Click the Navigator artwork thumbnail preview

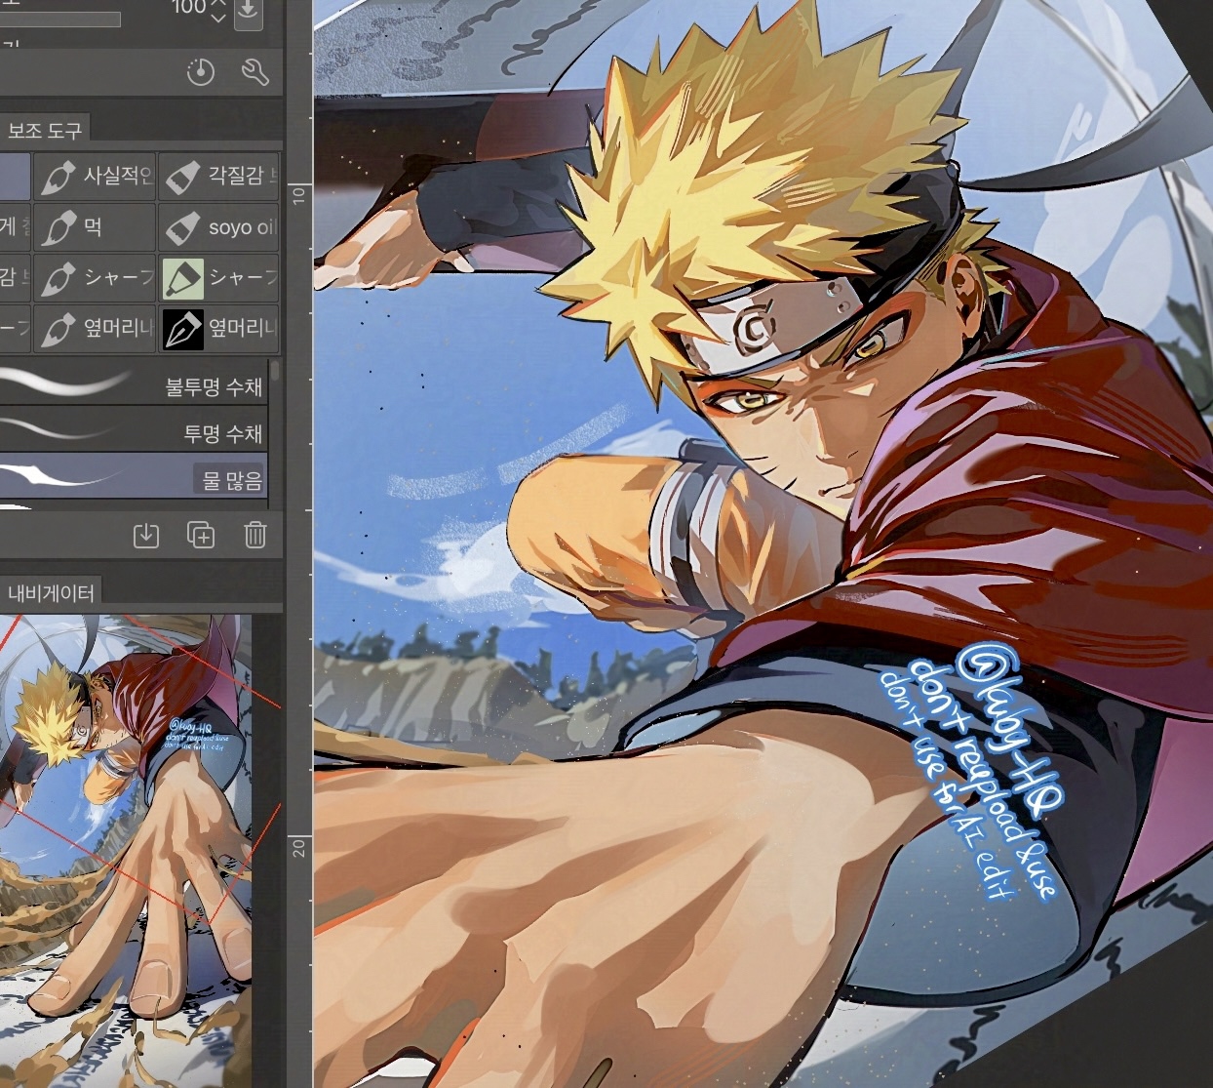pyautogui.click(x=125, y=849)
